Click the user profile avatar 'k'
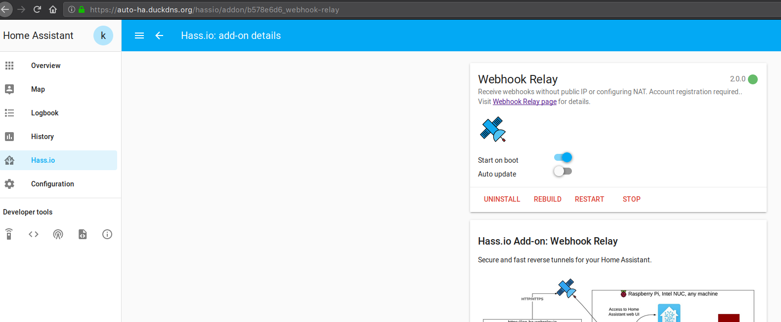 (103, 36)
